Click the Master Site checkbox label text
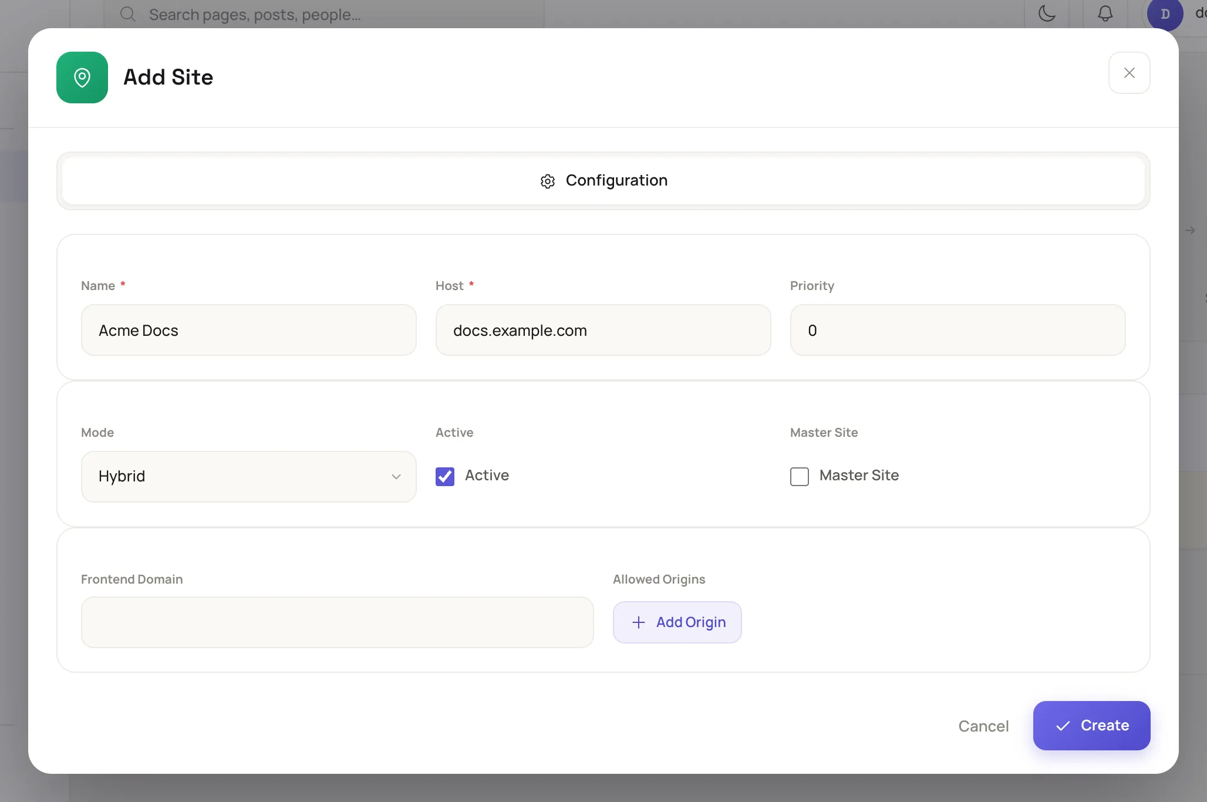This screenshot has height=802, width=1207. point(859,476)
